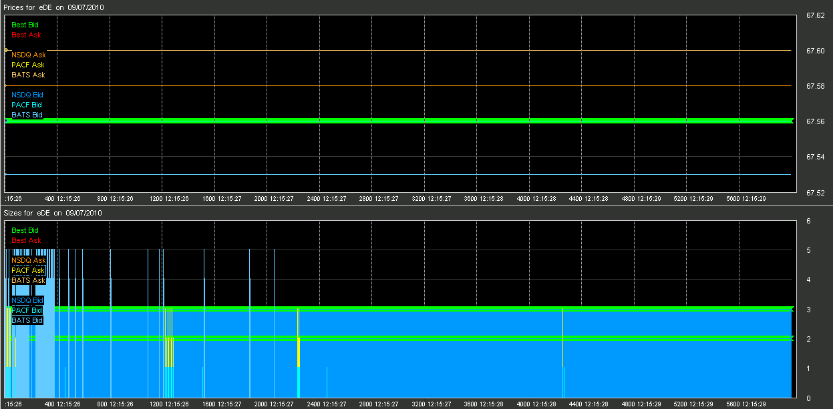Click size axis value 6

click(x=808, y=221)
